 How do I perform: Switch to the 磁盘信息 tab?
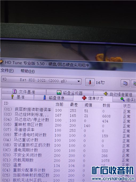(54, 98)
